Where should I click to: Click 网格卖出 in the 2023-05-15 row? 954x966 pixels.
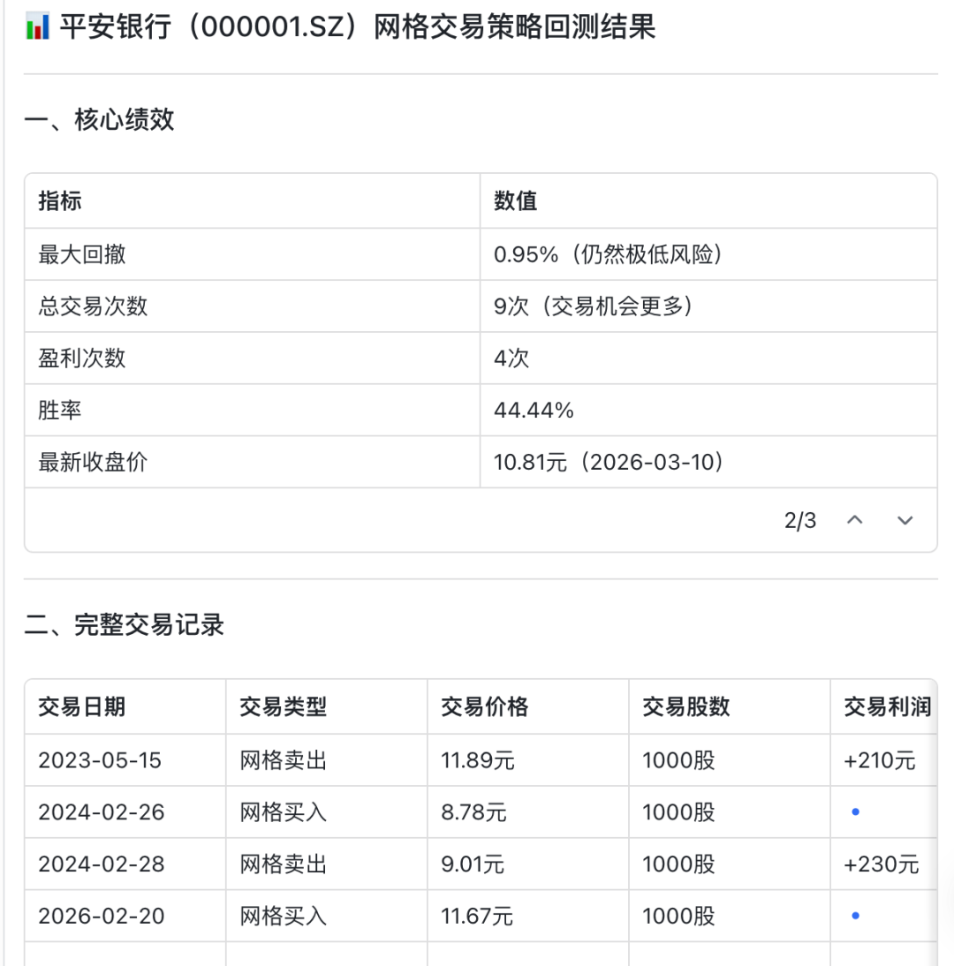[x=283, y=760]
